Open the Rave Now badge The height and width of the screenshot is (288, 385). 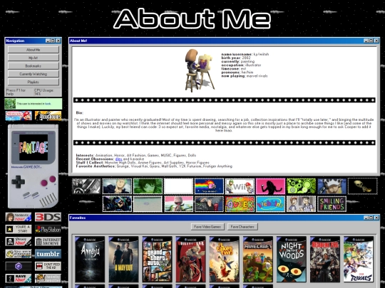click(19, 279)
